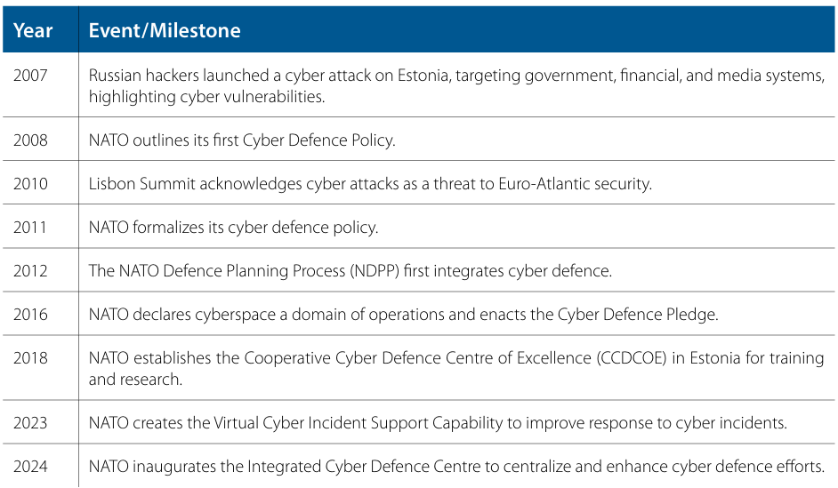Select the 2016 year cell

pyautogui.click(x=30, y=314)
